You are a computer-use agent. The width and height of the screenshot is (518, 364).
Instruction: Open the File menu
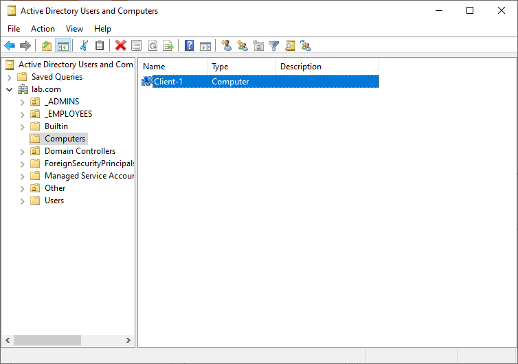(x=14, y=29)
